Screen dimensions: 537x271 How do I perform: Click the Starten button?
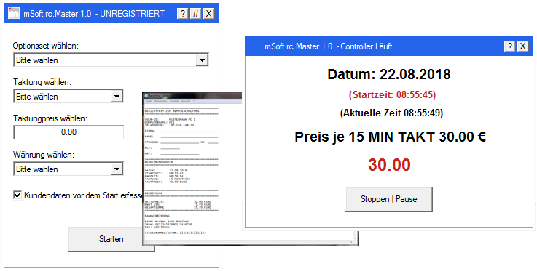click(111, 239)
